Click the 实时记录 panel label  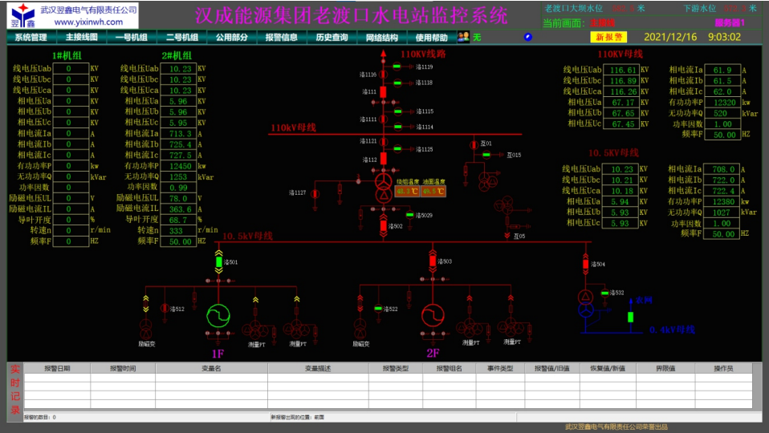tap(15, 390)
